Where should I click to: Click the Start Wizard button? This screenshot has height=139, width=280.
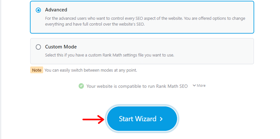[x=142, y=119]
